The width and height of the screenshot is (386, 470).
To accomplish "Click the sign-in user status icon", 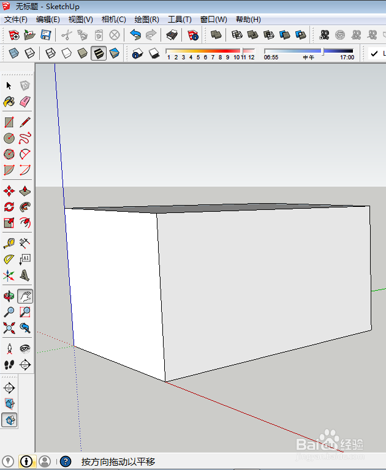I will point(45,461).
